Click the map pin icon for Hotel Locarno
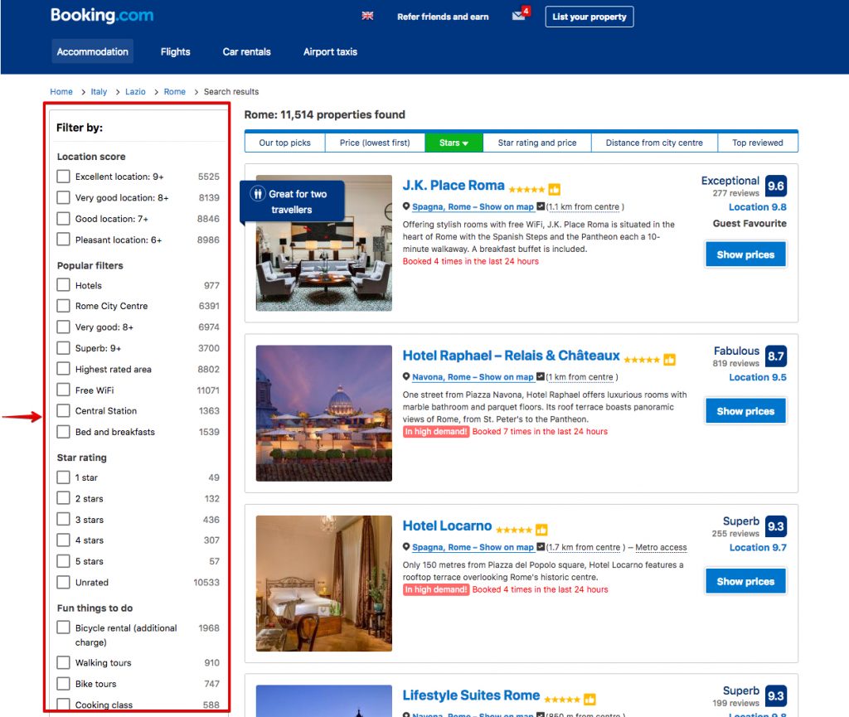 click(x=406, y=547)
